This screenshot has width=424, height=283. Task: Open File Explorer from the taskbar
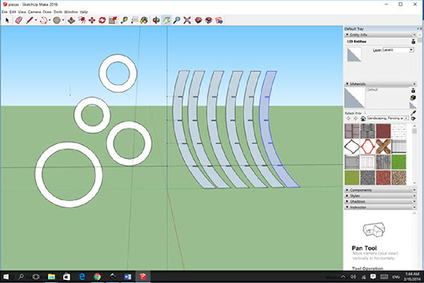(51, 277)
